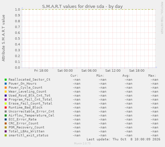
Task: Click the 0.5 y-axis value
Action: tap(18, 38)
